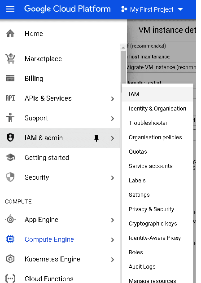Image resolution: width=201 pixels, height=283 pixels.
Task: Expand the Compute Engine submenu chevron
Action: (x=113, y=240)
